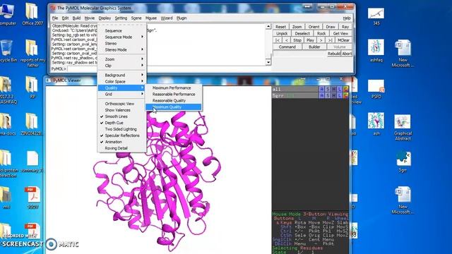Open the Recycle Bin desktop icon

pos(7,51)
